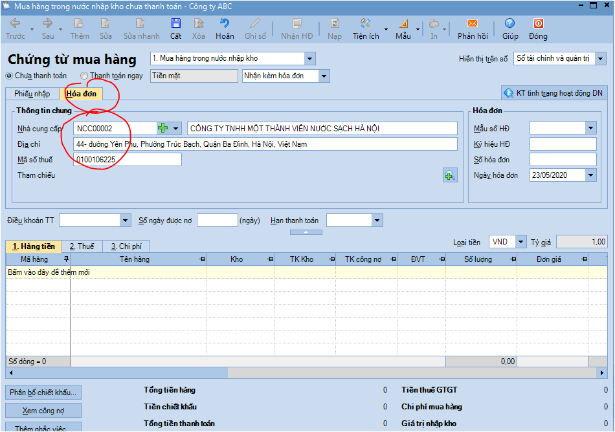Open the Hiển thị trên sổ dropdown
The image size is (615, 432).
tap(600, 59)
